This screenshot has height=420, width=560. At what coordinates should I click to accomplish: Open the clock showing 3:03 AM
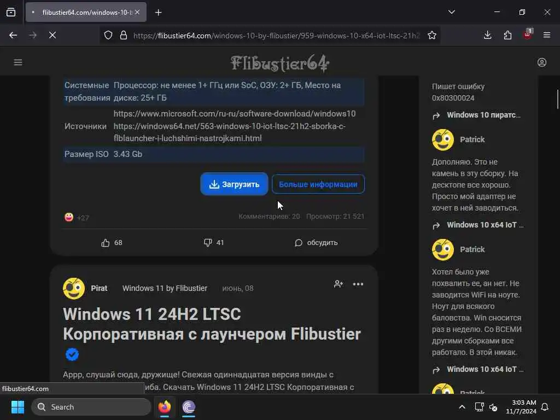pyautogui.click(x=521, y=407)
